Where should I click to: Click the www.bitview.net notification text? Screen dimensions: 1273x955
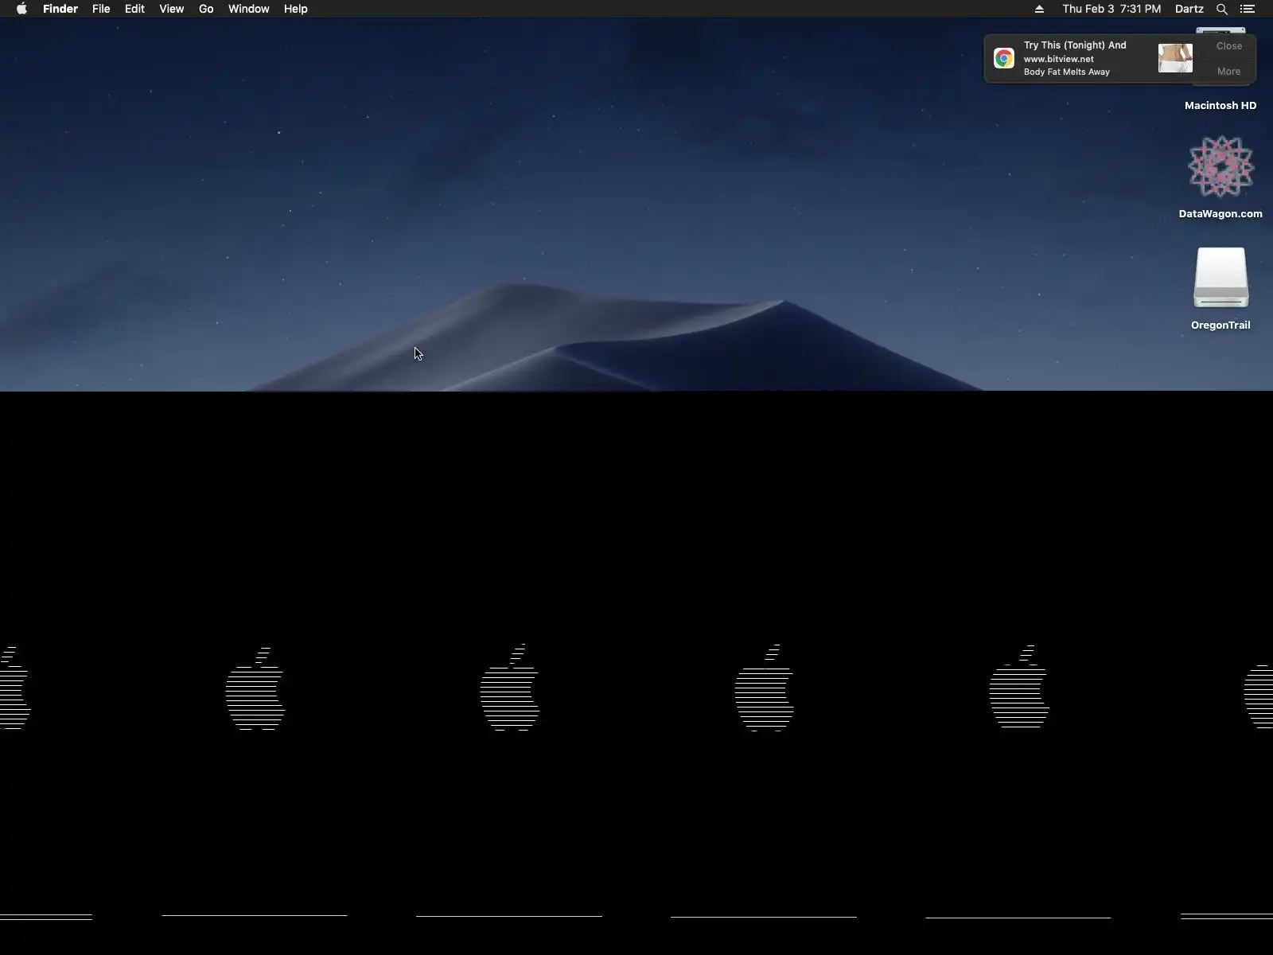click(x=1059, y=59)
